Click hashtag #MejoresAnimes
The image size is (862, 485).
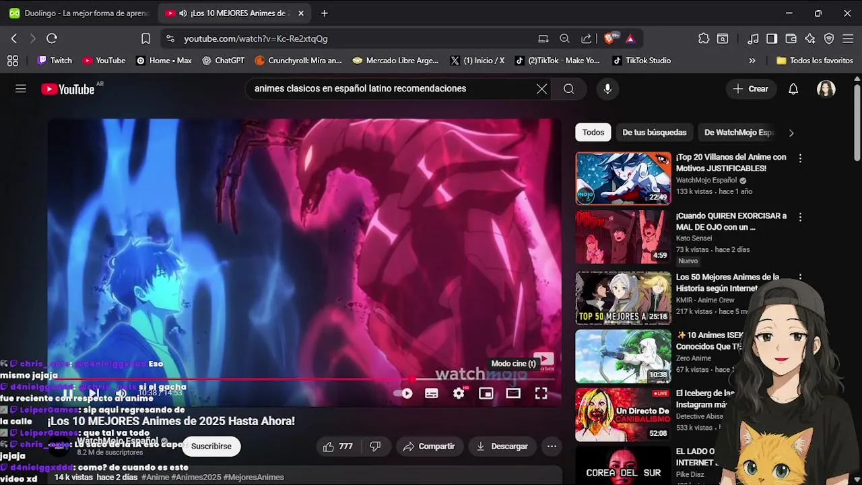click(x=254, y=478)
